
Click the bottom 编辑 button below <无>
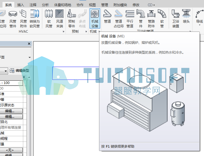click(x=11, y=155)
